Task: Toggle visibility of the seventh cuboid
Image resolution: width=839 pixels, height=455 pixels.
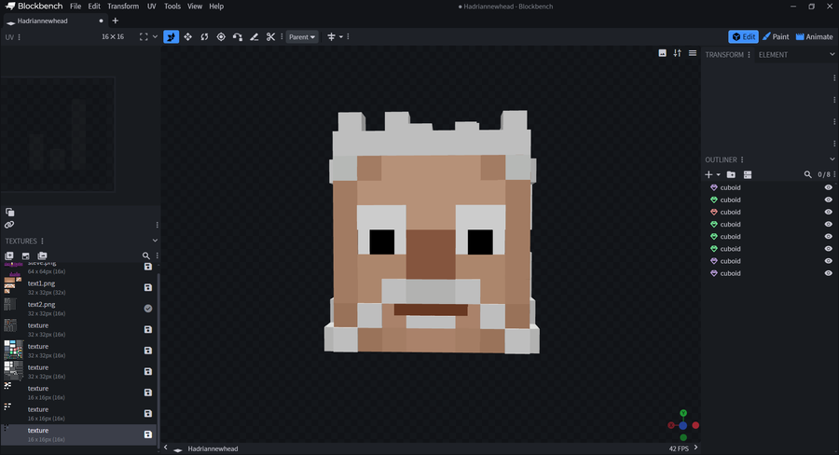Action: pos(829,261)
